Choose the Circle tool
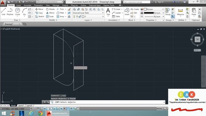Viewport: 206px width, 116px height. [x=17, y=12]
